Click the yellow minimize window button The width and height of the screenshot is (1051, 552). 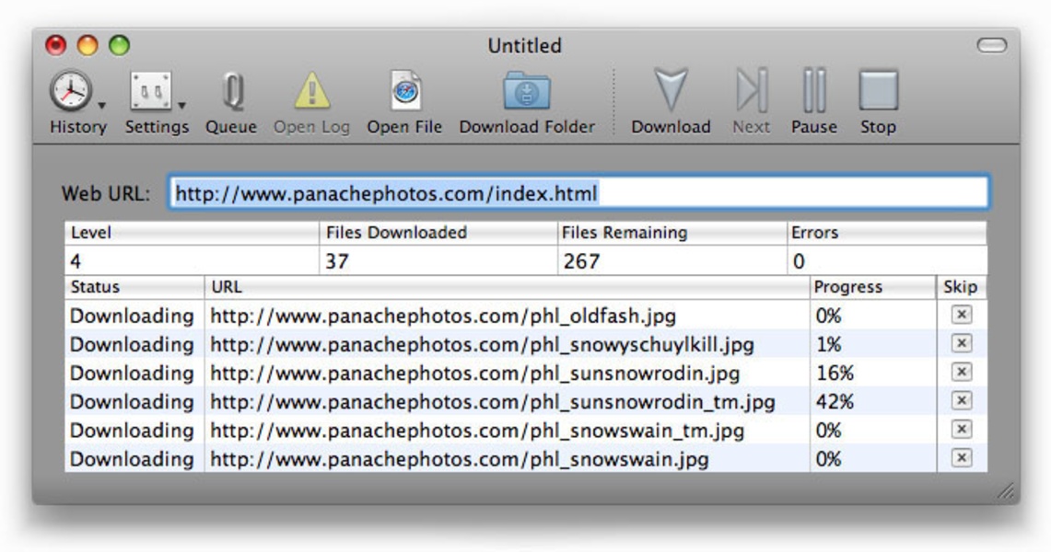[88, 45]
